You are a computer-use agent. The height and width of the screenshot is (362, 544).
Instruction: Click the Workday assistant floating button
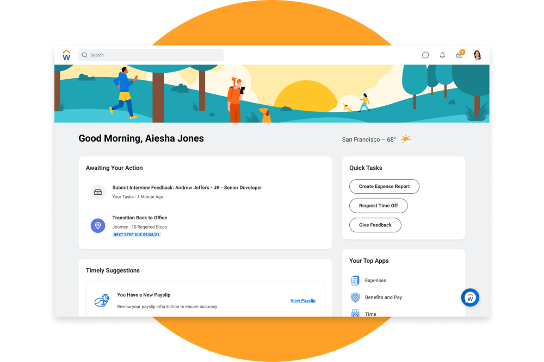click(x=470, y=297)
